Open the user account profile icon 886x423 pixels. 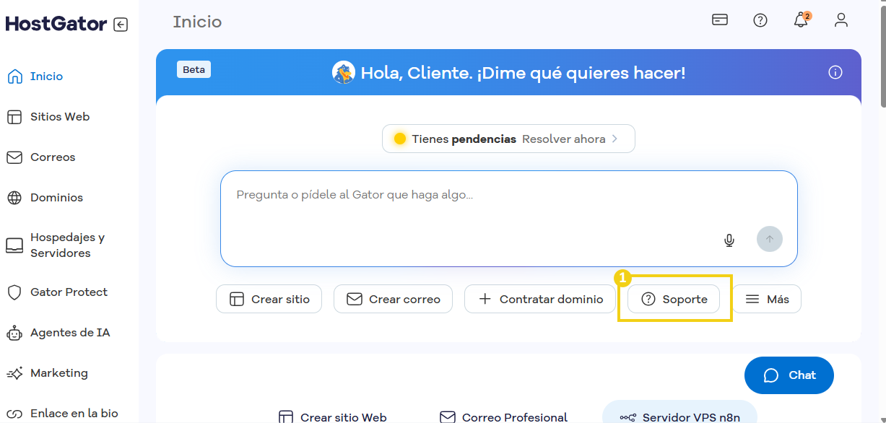[x=841, y=20]
